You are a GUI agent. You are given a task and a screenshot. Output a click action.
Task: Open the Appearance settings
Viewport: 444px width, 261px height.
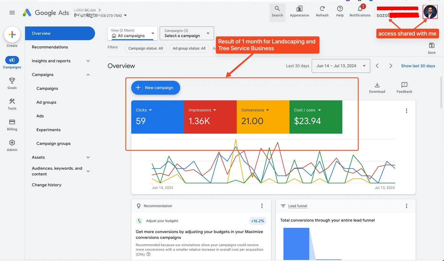coord(299,12)
